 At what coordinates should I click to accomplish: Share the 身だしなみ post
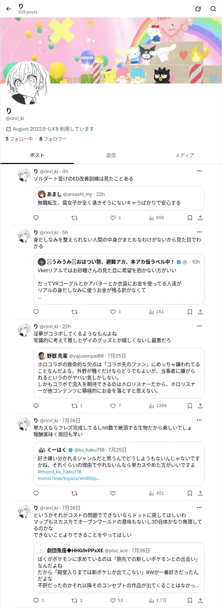pos(200,312)
